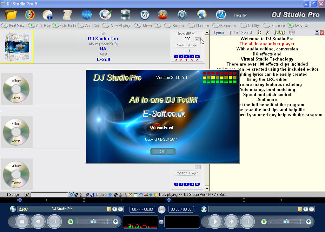Pause the right deck
Screen dimensions: 325x232
click(247, 222)
